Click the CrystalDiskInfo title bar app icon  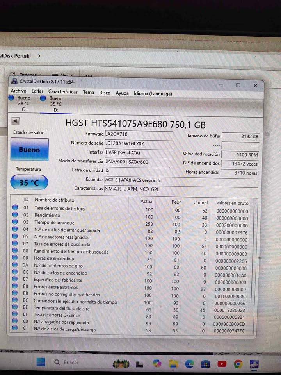pyautogui.click(x=14, y=81)
